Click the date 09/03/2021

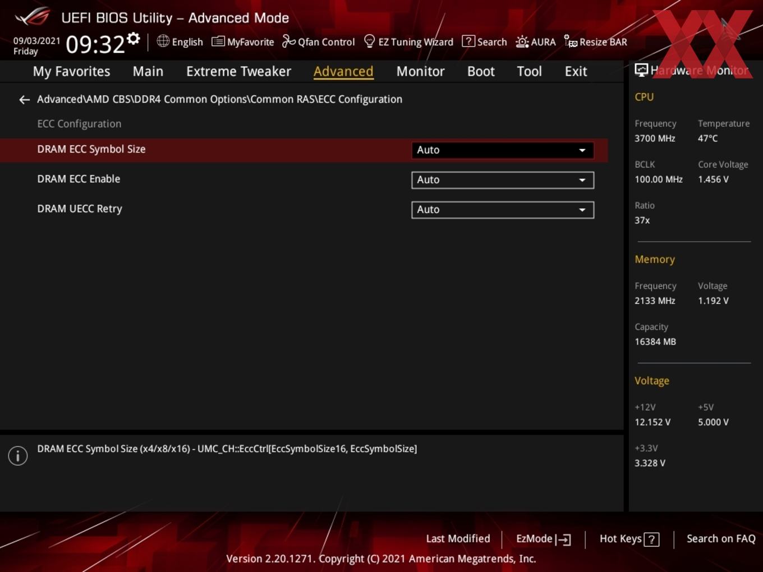36,41
